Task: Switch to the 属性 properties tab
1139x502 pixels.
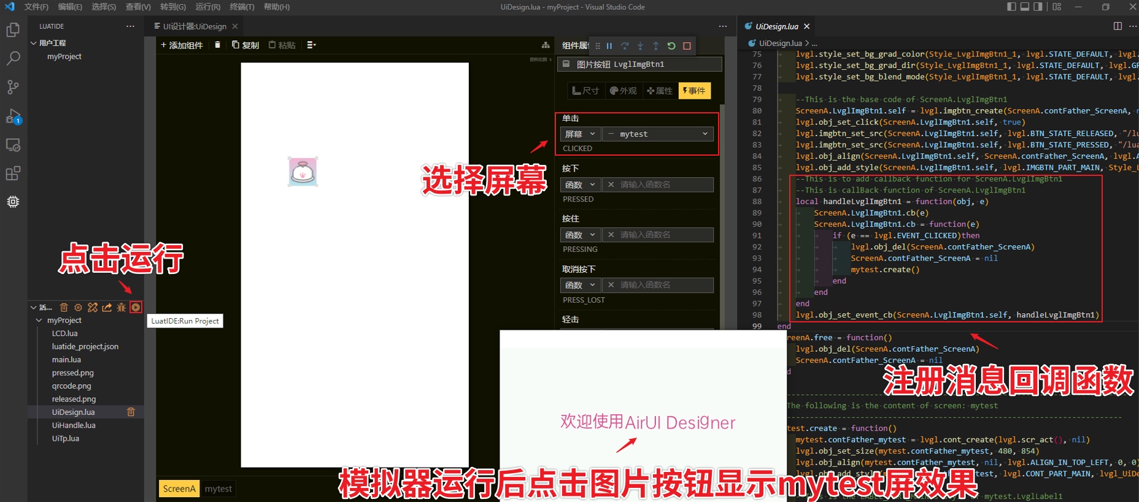Action: (x=660, y=91)
